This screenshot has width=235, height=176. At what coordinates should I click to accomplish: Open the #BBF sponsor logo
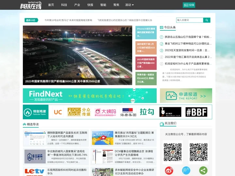tap(196, 112)
